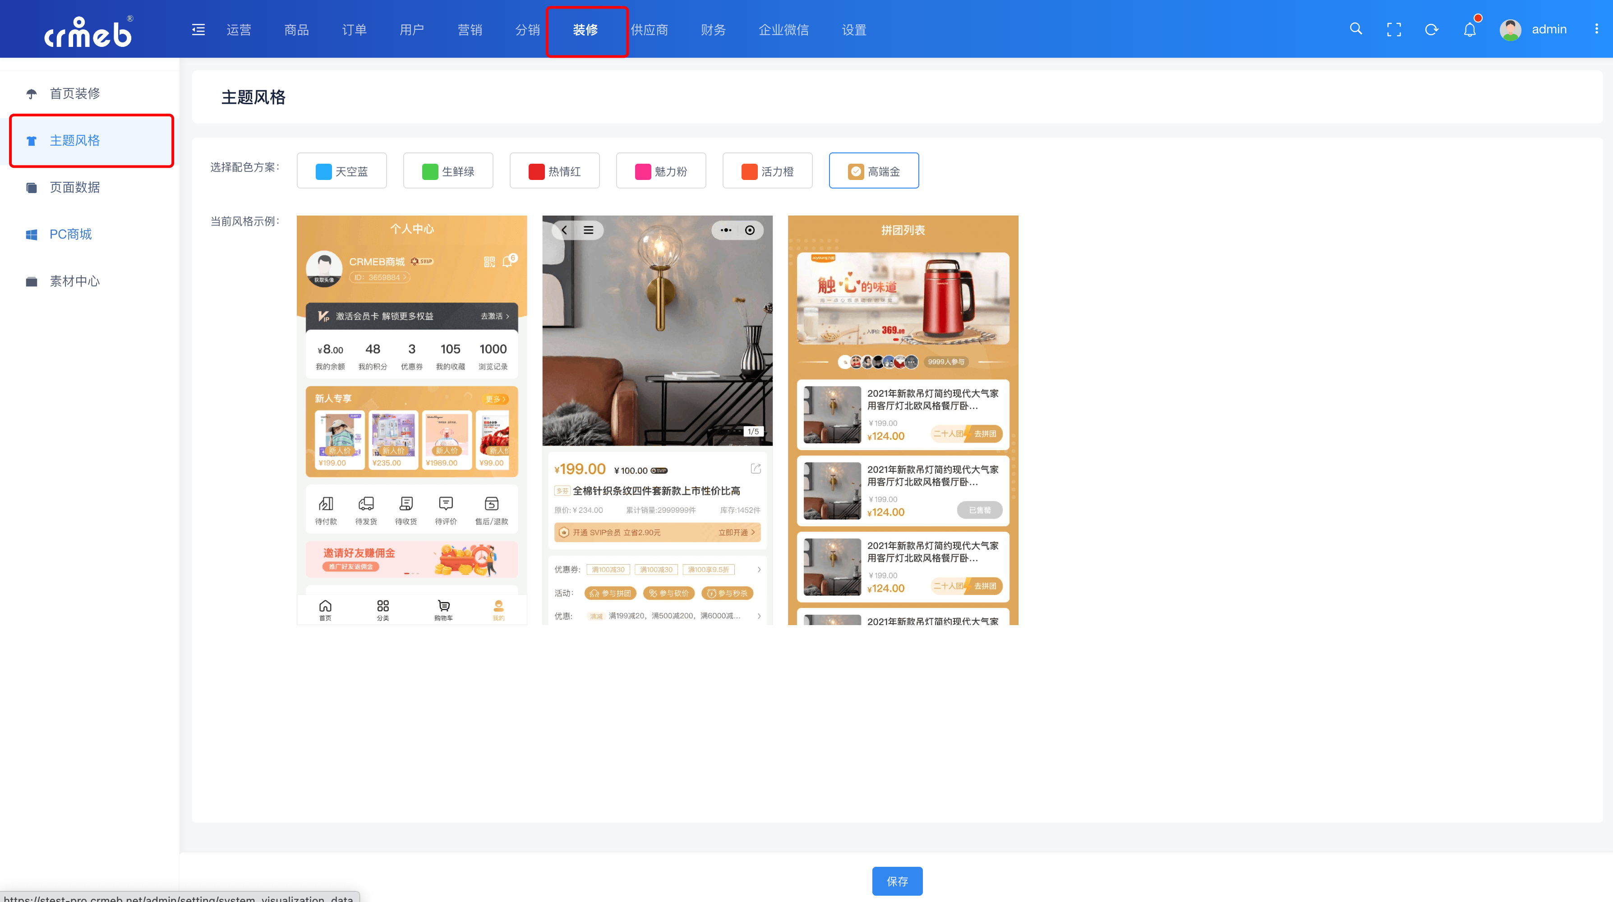Click the 个人中心 preview thumbnail
The image size is (1613, 902).
[x=411, y=420]
